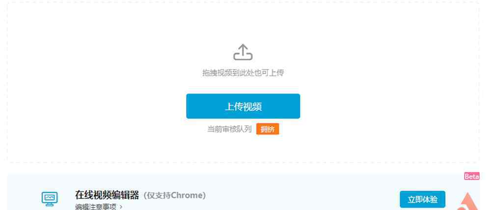Try the online editor via 立即体验 label
Image resolution: width=491 pixels, height=210 pixels.
422,199
